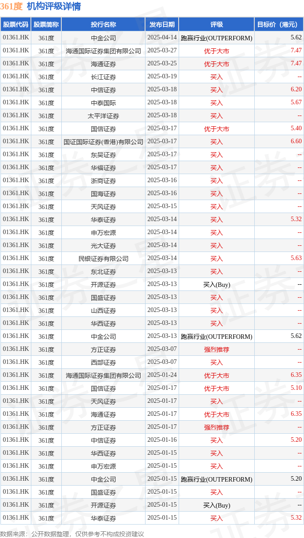Select 民银证券有限公司 institution cell
This screenshot has height=538, width=304.
[x=103, y=259]
